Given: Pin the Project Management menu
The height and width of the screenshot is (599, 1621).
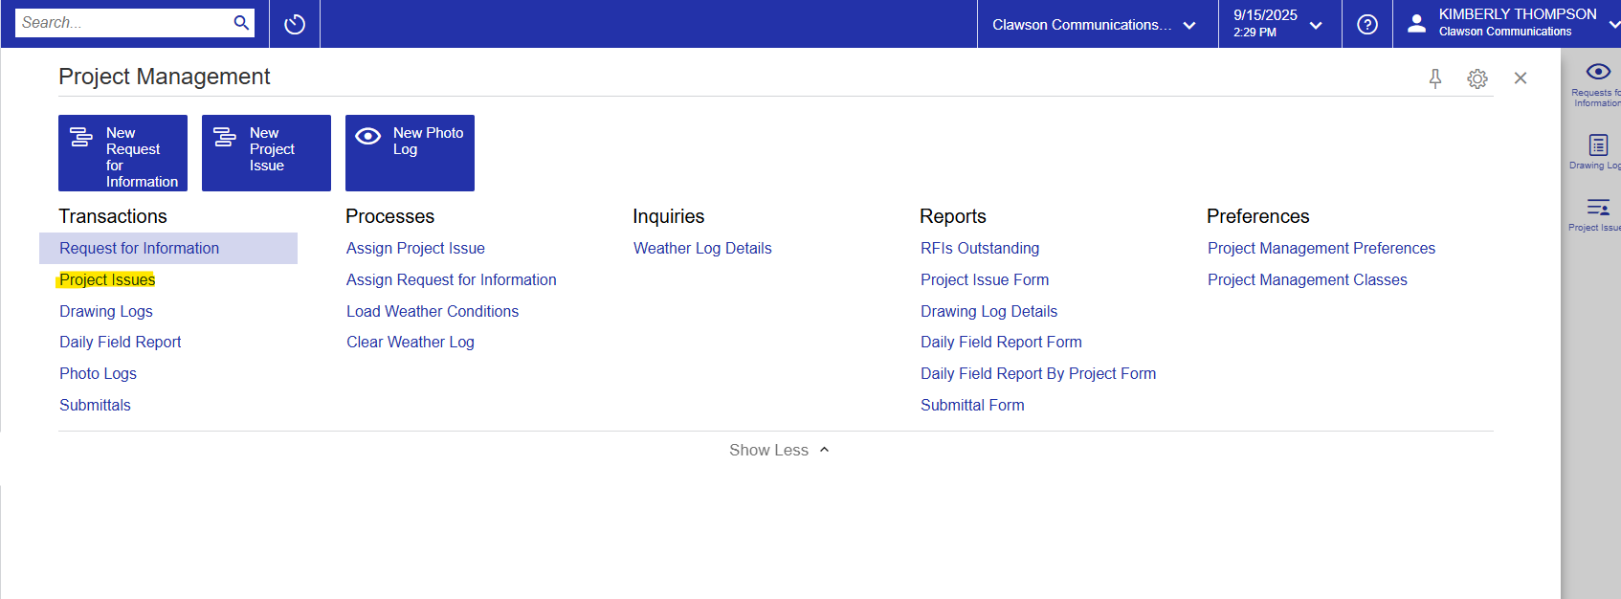Looking at the screenshot, I should [1434, 78].
